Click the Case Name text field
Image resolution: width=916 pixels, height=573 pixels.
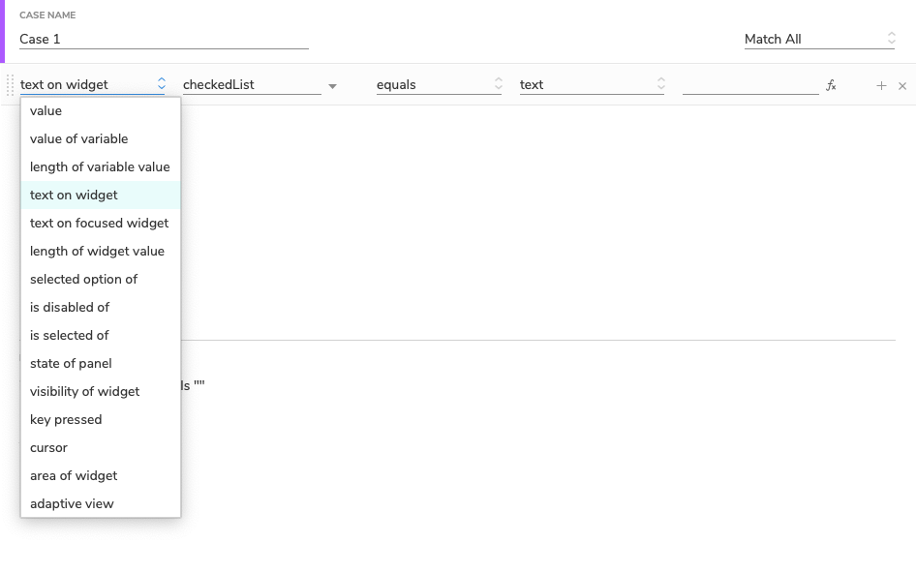pyautogui.click(x=163, y=40)
